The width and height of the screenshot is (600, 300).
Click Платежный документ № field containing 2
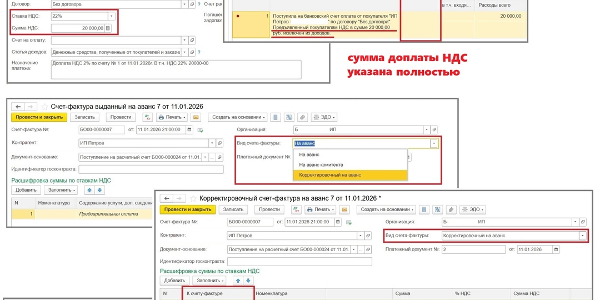coord(473,249)
